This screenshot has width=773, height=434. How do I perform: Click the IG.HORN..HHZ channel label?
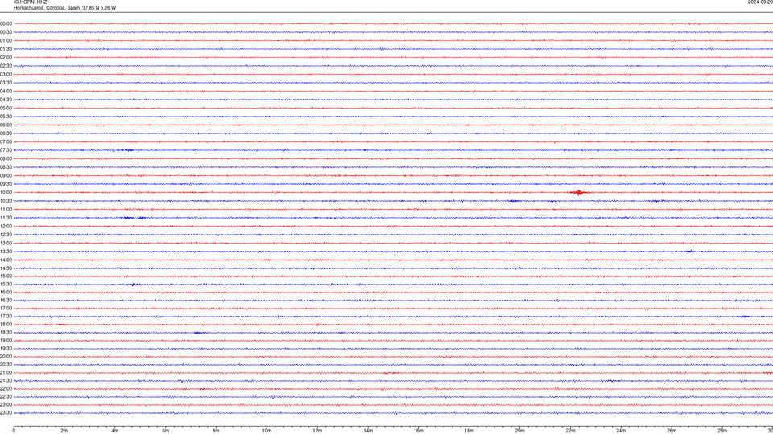pyautogui.click(x=30, y=2)
